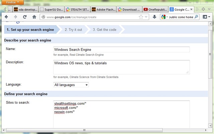Screen dimensions: 214x134
Task: Go to step 3 Get the code
Action: click(x=105, y=30)
